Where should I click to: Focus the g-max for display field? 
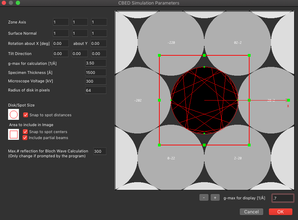pyautogui.click(x=283, y=198)
